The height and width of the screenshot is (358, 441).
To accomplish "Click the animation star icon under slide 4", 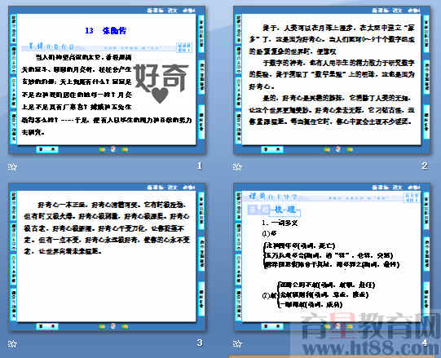I will (237, 343).
